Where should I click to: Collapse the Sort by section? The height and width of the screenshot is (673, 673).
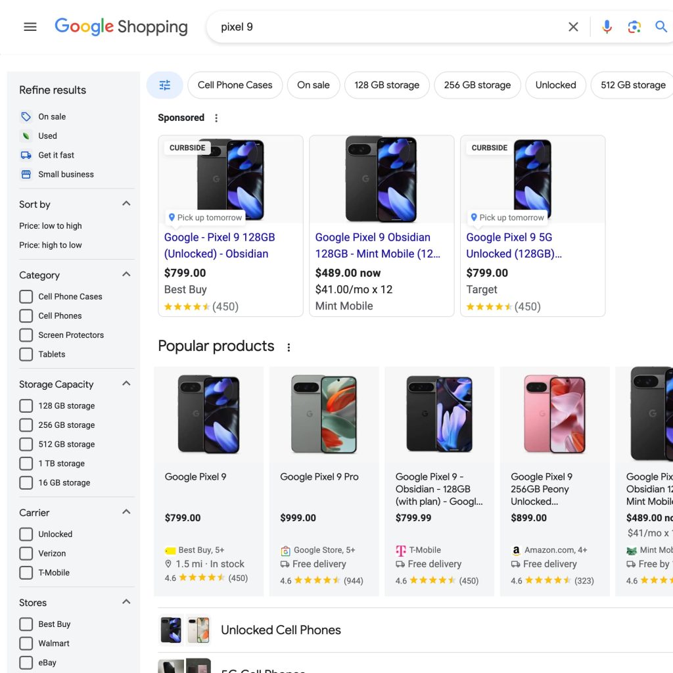(126, 204)
